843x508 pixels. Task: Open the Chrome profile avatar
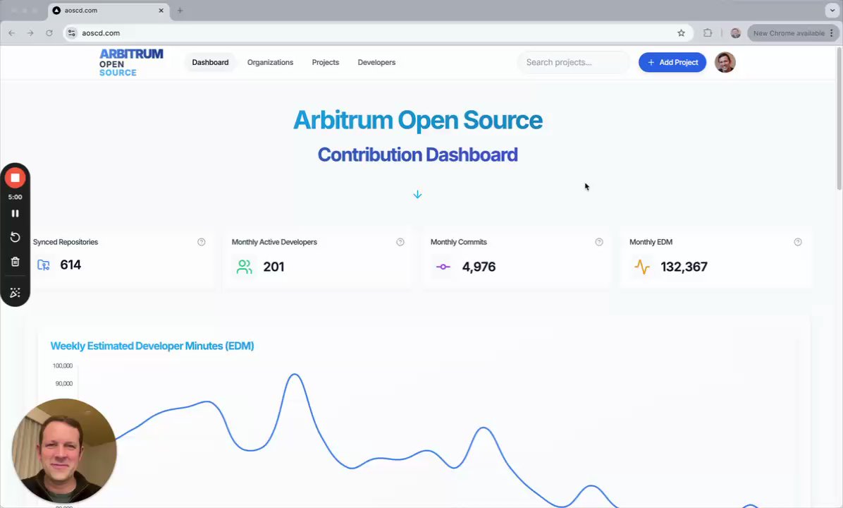coord(735,33)
